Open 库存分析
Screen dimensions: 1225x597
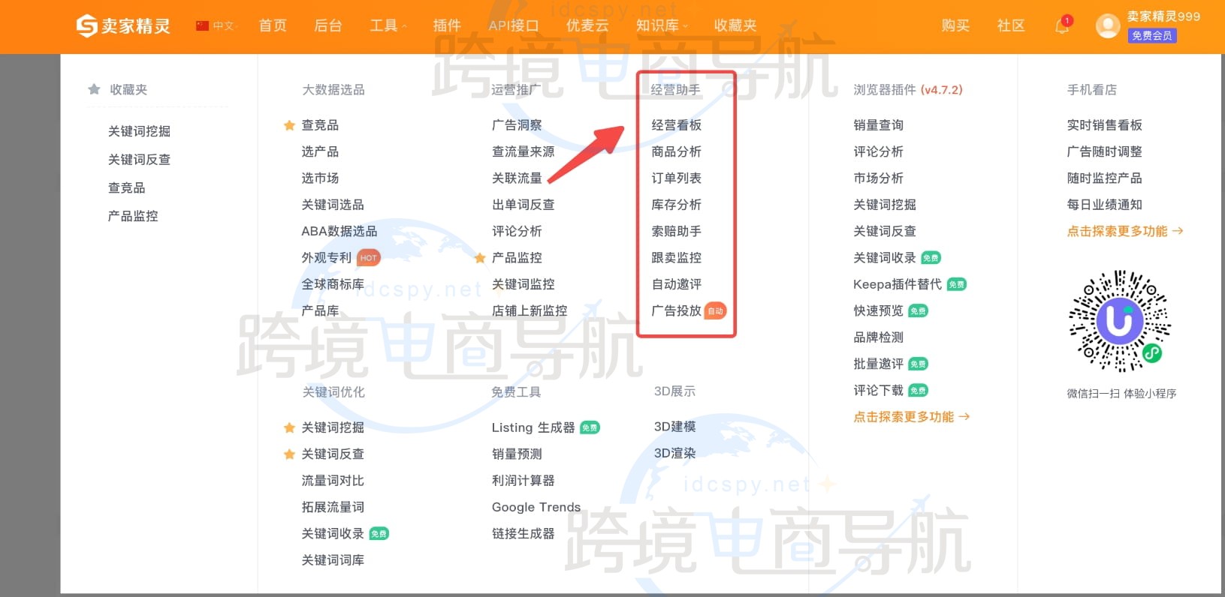(677, 205)
